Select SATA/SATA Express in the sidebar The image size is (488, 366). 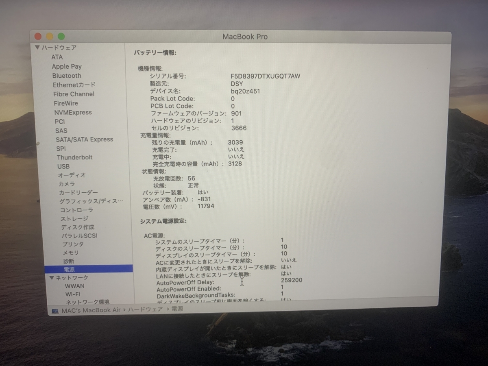pyautogui.click(x=85, y=139)
